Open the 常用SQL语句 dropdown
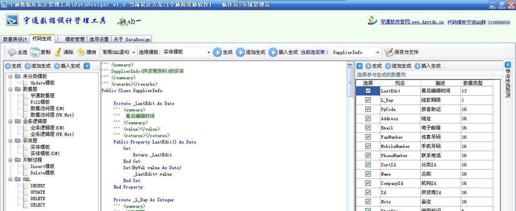The image size is (516, 211). point(119,52)
